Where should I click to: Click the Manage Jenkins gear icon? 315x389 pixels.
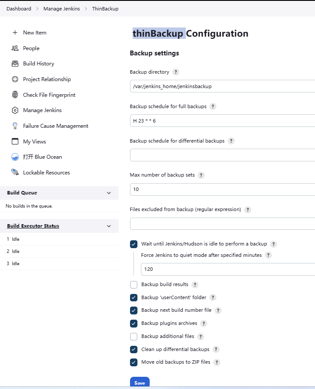(15, 110)
